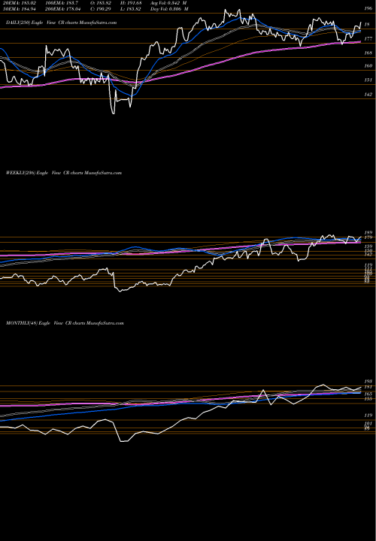Click the 'Avg Vol' reading
The image size is (376, 541).
[x=168, y=2]
